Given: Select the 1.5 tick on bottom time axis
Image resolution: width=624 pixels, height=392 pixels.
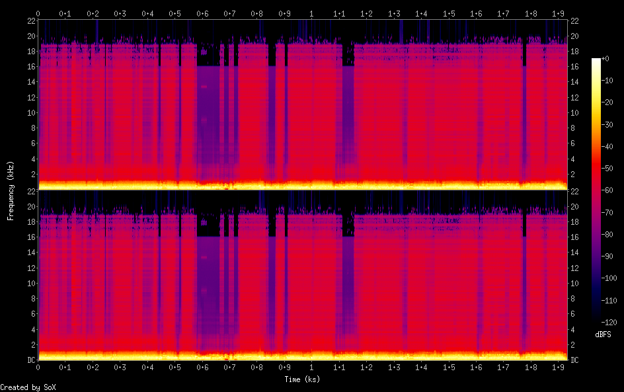Looking at the screenshot, I should coord(448,367).
